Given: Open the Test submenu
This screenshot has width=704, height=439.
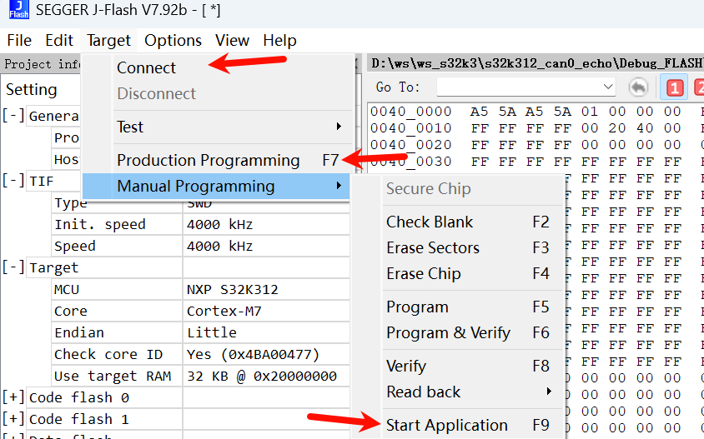Looking at the screenshot, I should 217,127.
